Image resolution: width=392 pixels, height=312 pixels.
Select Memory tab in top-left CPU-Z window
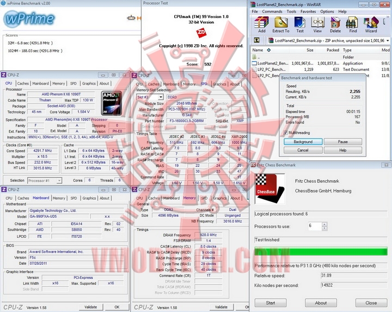tap(58, 83)
